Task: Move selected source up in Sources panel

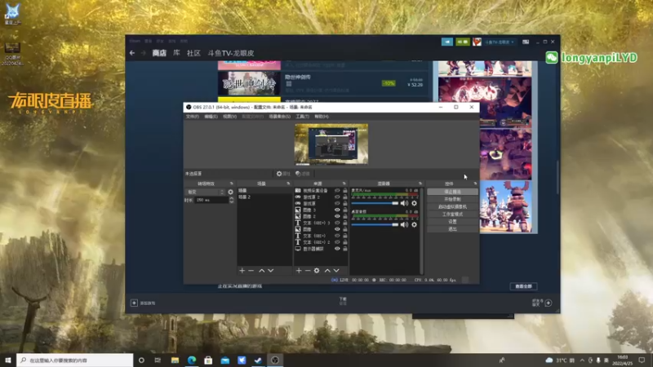Action: (x=327, y=271)
